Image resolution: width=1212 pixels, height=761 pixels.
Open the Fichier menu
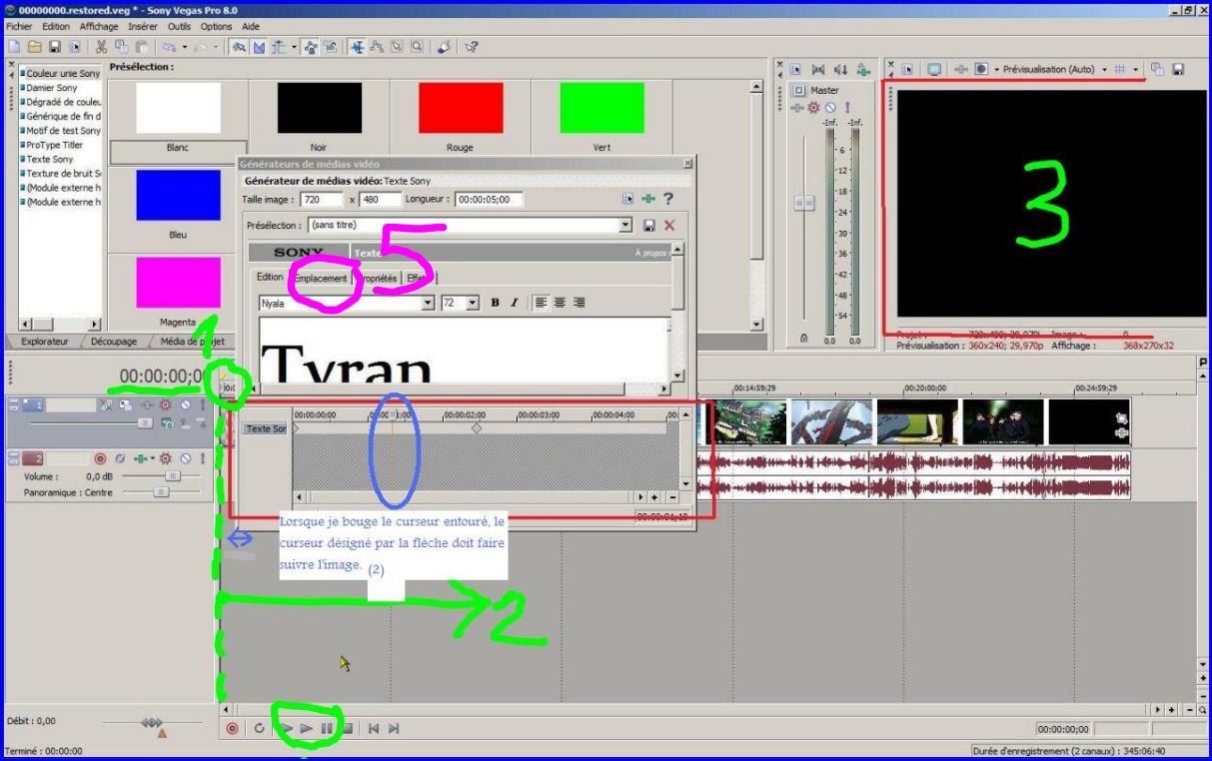[20, 26]
